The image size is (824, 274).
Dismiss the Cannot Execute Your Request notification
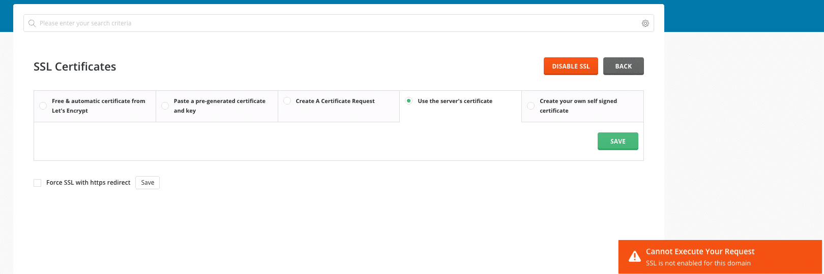(x=720, y=257)
